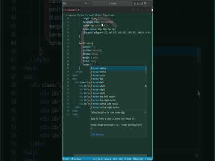The height and width of the screenshot is (161, 215).
Task: Click the 'margin: 0 auto' code line
Action: (x=90, y=58)
